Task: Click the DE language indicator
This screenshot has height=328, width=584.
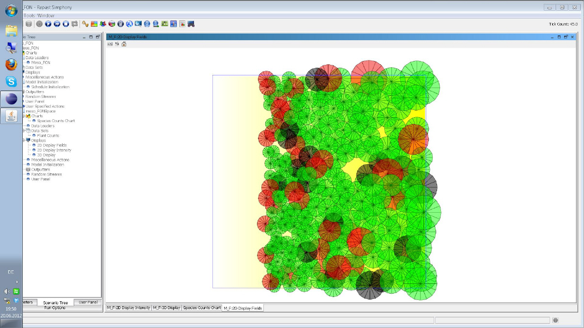Action: point(11,272)
